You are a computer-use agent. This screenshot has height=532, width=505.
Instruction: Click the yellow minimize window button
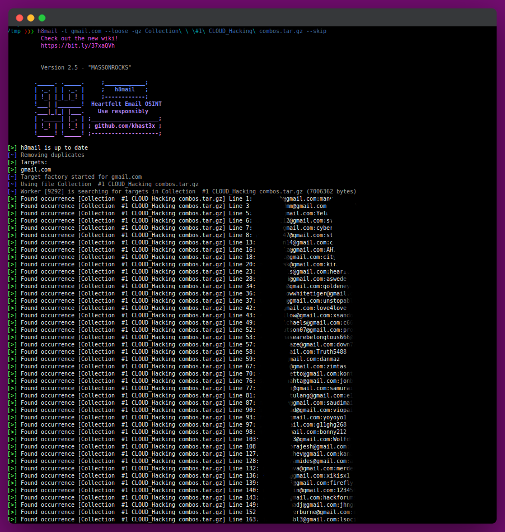click(x=31, y=18)
